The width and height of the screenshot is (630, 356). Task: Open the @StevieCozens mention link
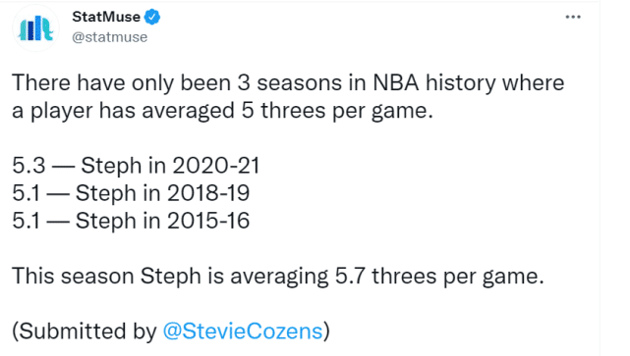pos(243,331)
